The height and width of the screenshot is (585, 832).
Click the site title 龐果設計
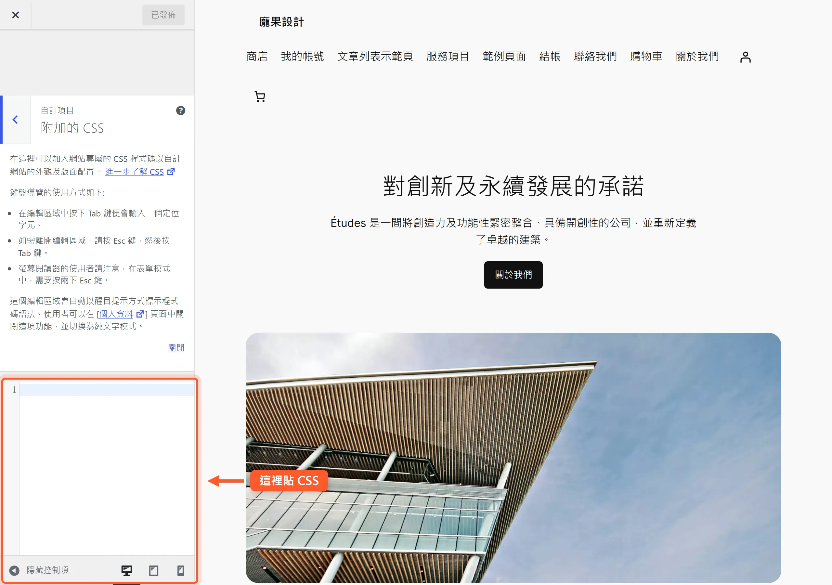[281, 22]
